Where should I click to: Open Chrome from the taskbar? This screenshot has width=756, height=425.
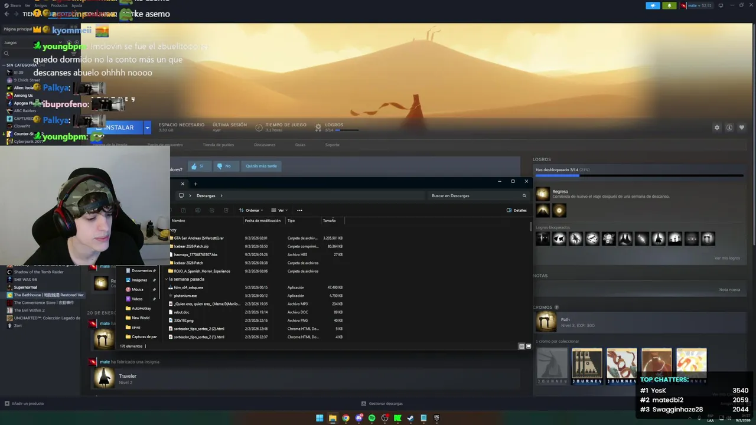(346, 418)
